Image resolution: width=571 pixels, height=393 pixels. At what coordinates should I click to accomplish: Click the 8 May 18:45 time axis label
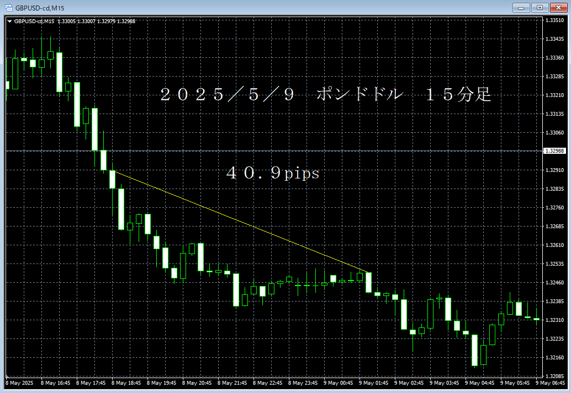[126, 383]
